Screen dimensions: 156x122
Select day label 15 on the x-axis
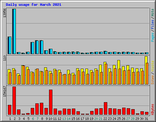(x=73, y=119)
